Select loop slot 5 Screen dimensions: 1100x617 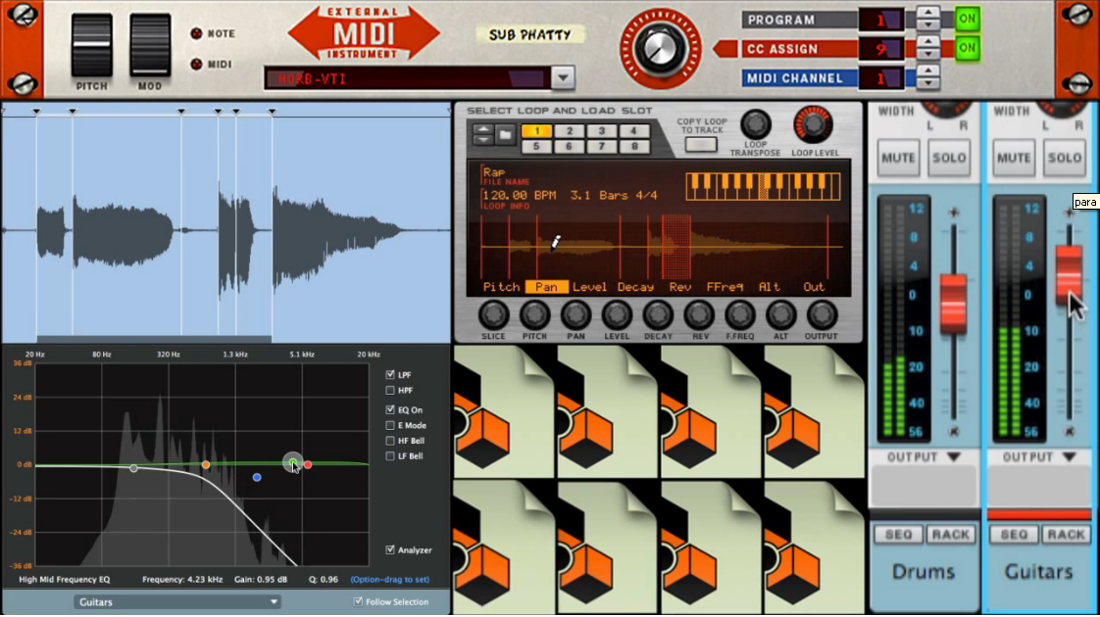536,147
